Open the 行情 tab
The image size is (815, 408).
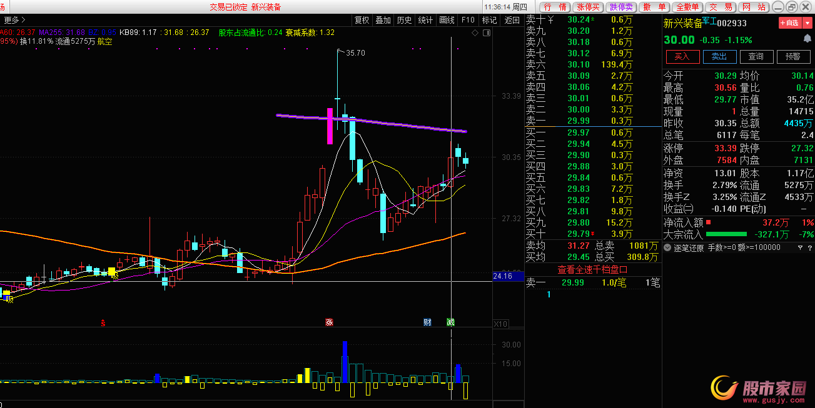click(554, 7)
